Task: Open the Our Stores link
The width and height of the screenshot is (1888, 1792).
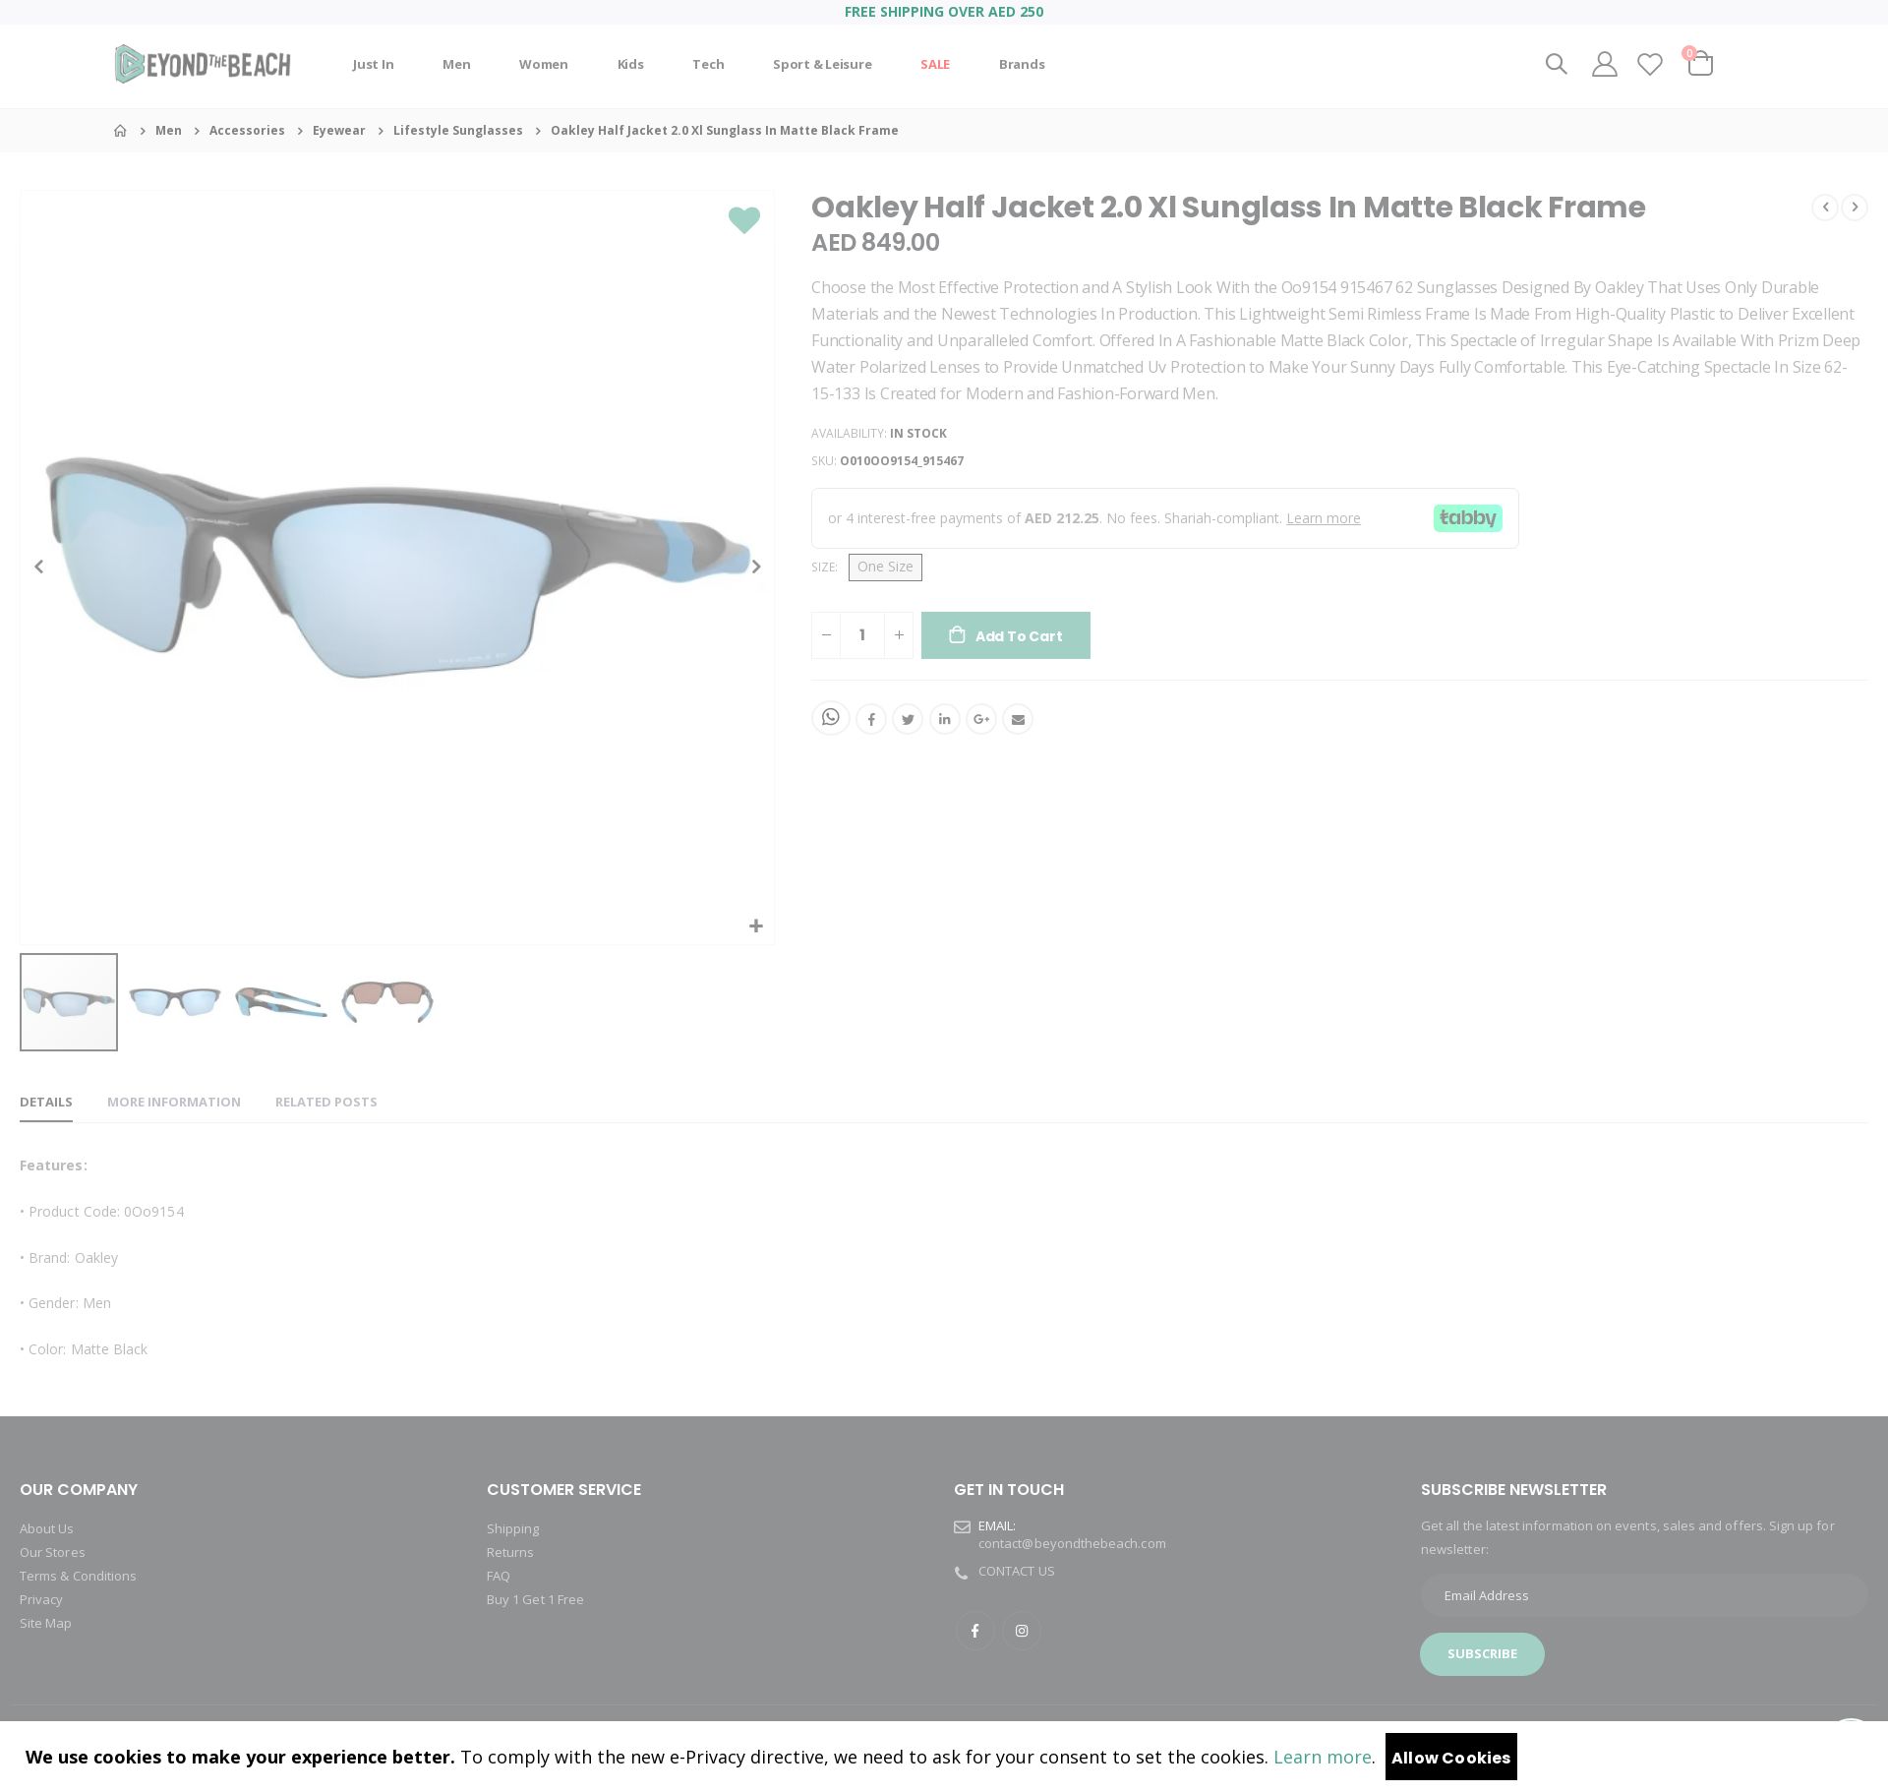Action: point(52,1552)
